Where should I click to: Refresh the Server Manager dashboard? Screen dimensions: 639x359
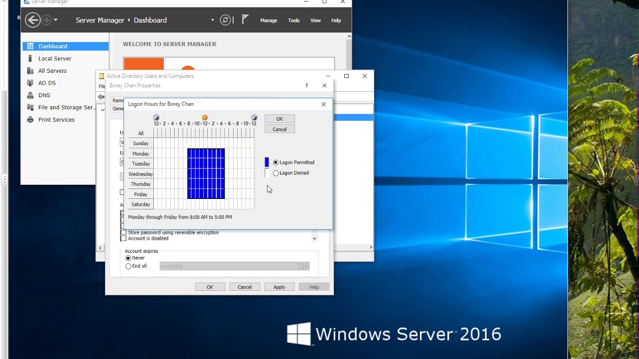coord(226,20)
